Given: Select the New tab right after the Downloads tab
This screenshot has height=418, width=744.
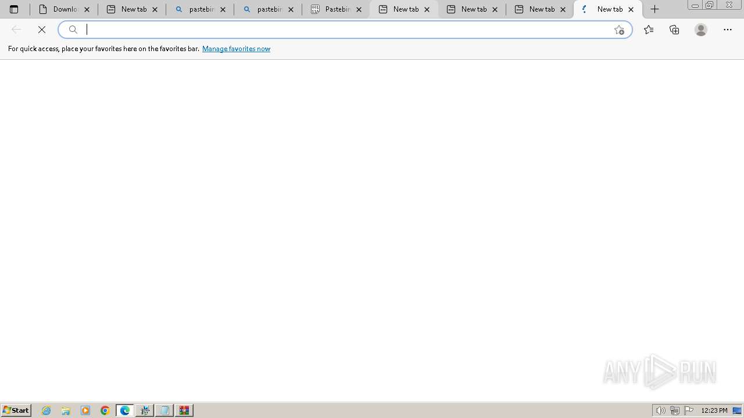Looking at the screenshot, I should click(132, 9).
